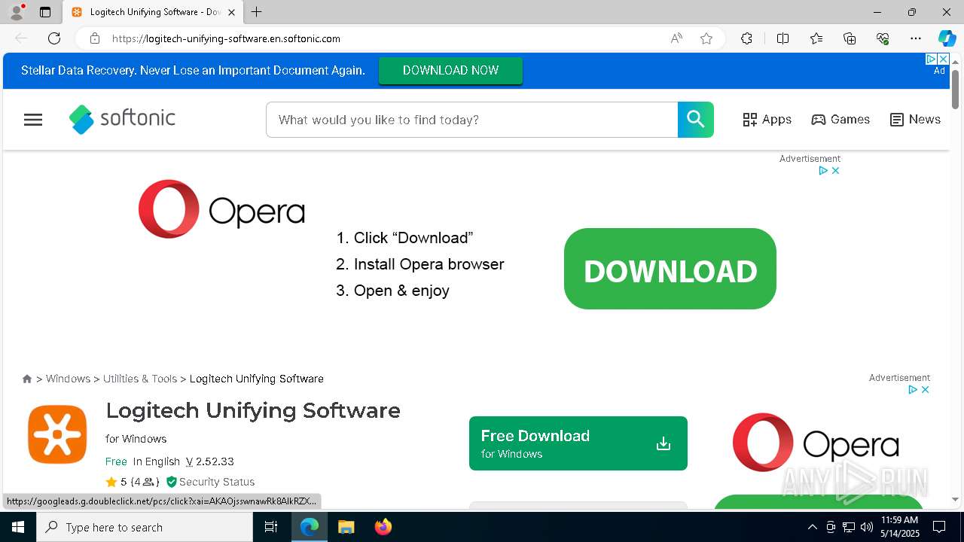Screen dimensions: 964x542
Task: Close the large Opera advertisement
Action: (835, 171)
